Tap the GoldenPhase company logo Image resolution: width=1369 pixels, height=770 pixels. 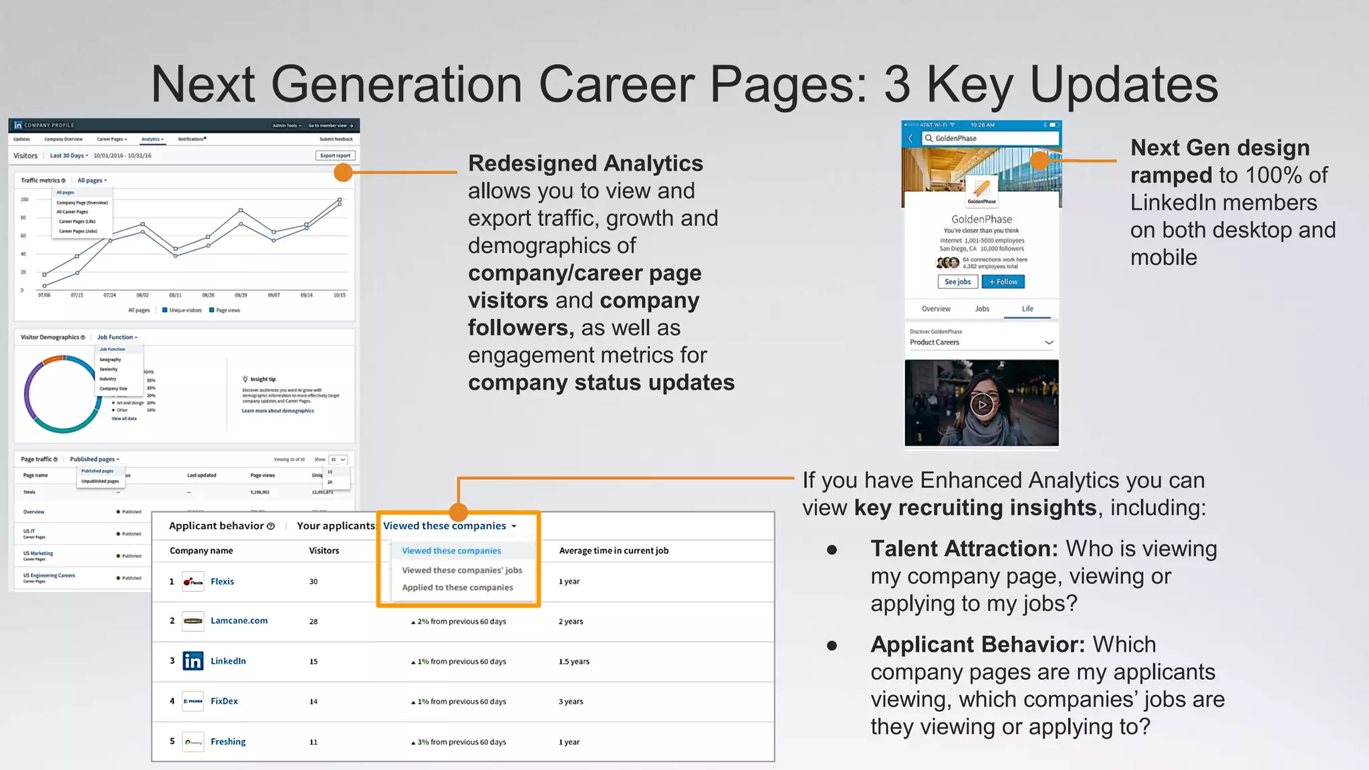click(981, 192)
